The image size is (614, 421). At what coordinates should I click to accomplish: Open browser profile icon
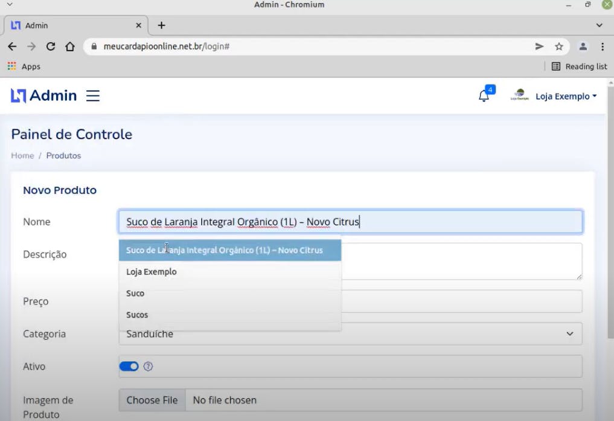(x=583, y=47)
